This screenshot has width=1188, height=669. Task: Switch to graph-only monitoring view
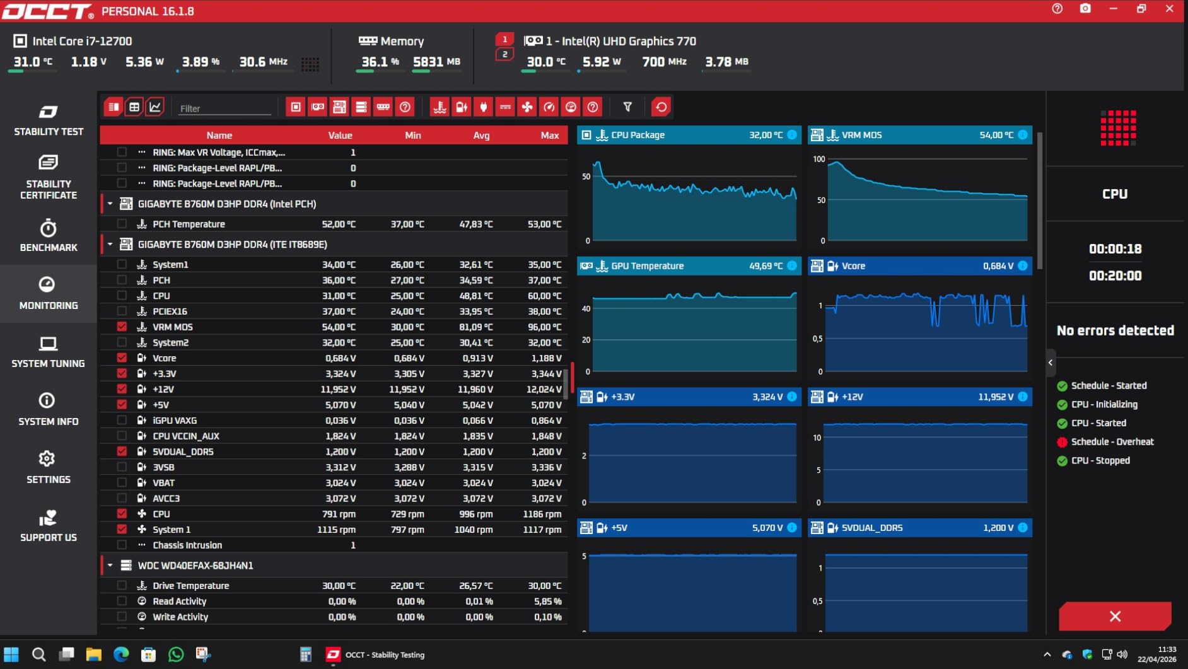[155, 107]
